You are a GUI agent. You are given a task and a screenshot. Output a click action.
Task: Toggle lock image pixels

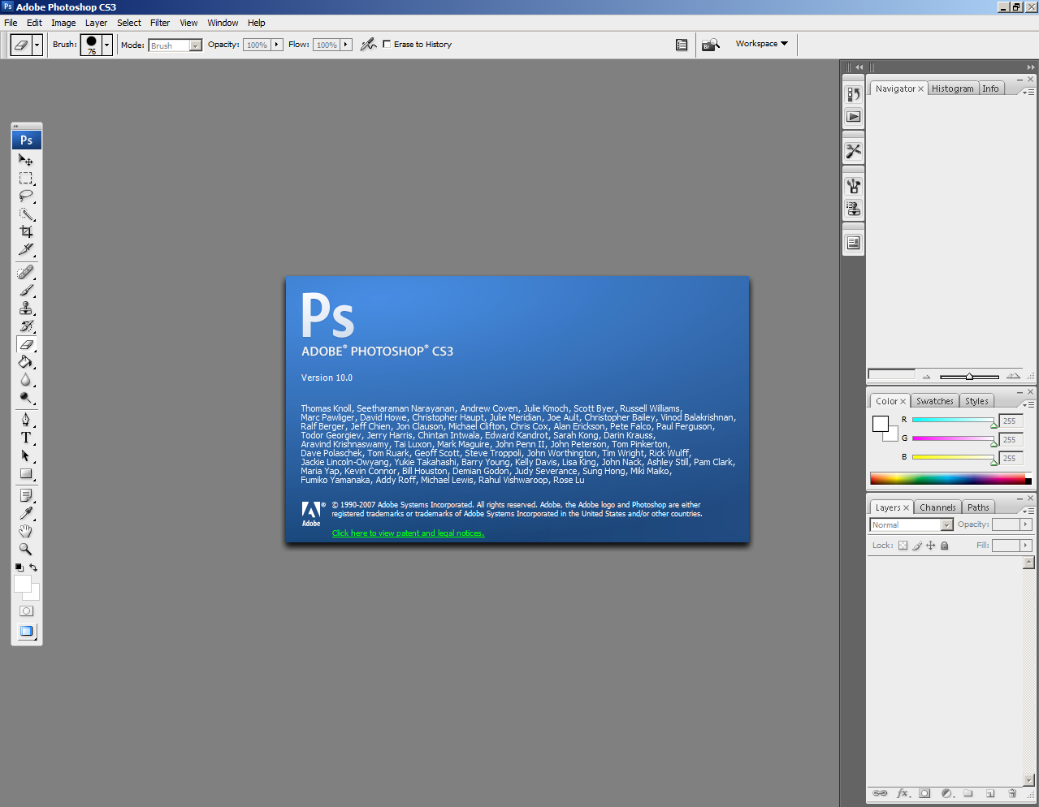[917, 546]
